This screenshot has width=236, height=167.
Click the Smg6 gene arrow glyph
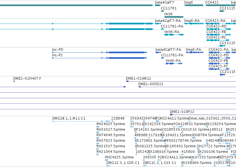tap(194, 5)
